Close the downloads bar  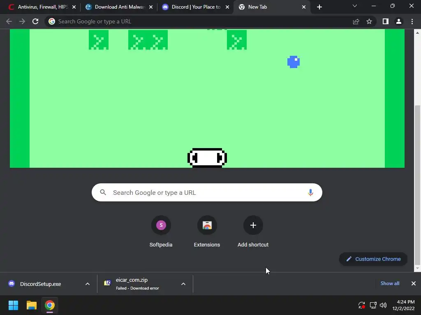(414, 283)
